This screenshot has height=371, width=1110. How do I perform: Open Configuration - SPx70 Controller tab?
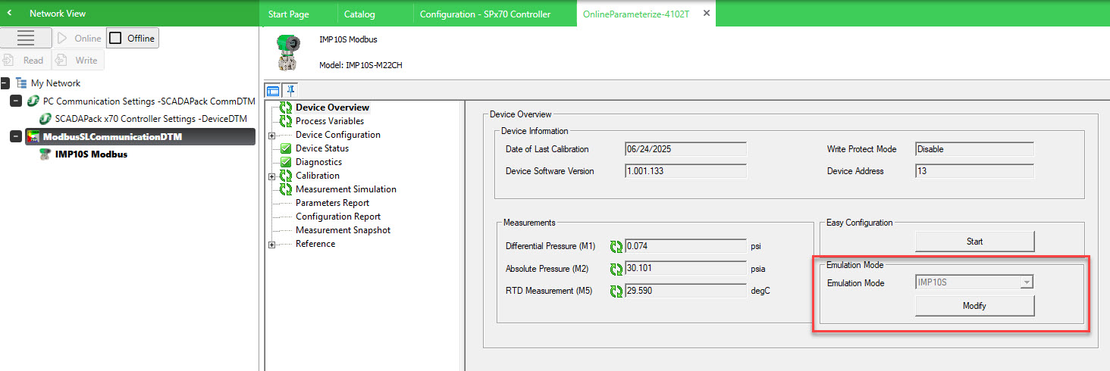(x=485, y=14)
